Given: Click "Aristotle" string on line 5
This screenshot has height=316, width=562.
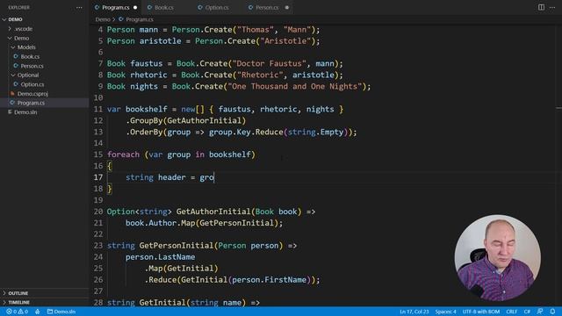Looking at the screenshot, I should coord(285,41).
